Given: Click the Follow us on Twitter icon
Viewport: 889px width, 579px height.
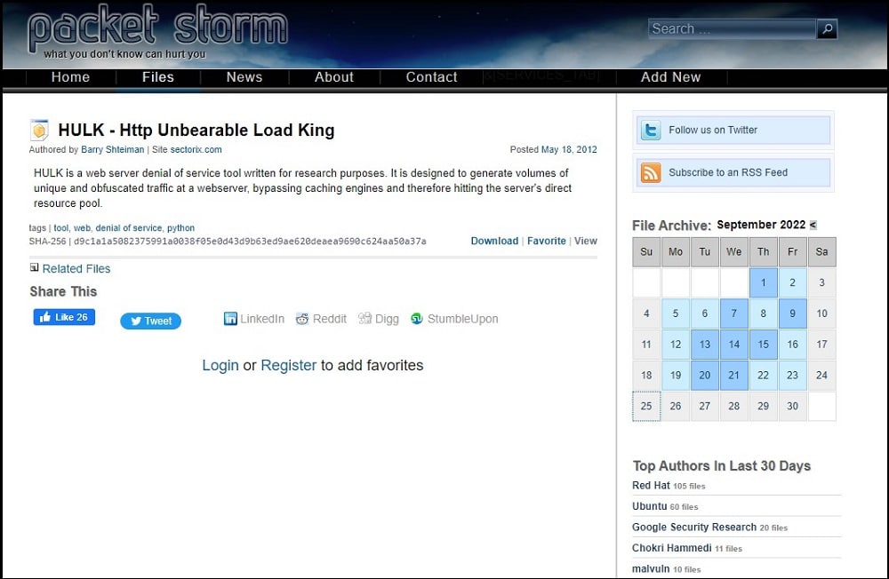Looking at the screenshot, I should 650,129.
